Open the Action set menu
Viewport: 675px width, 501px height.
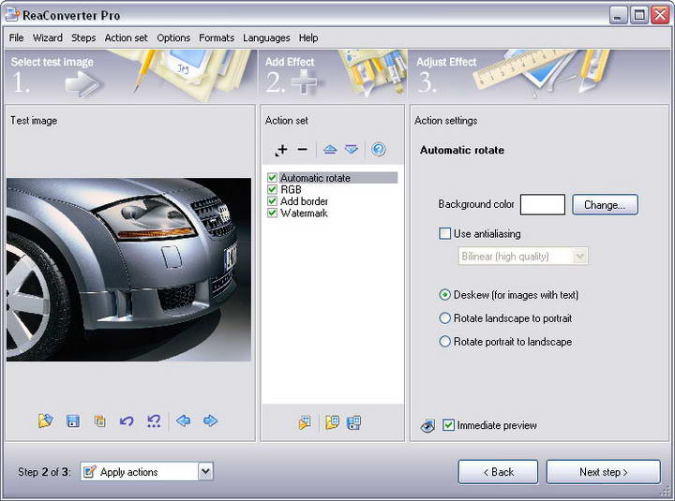[126, 38]
